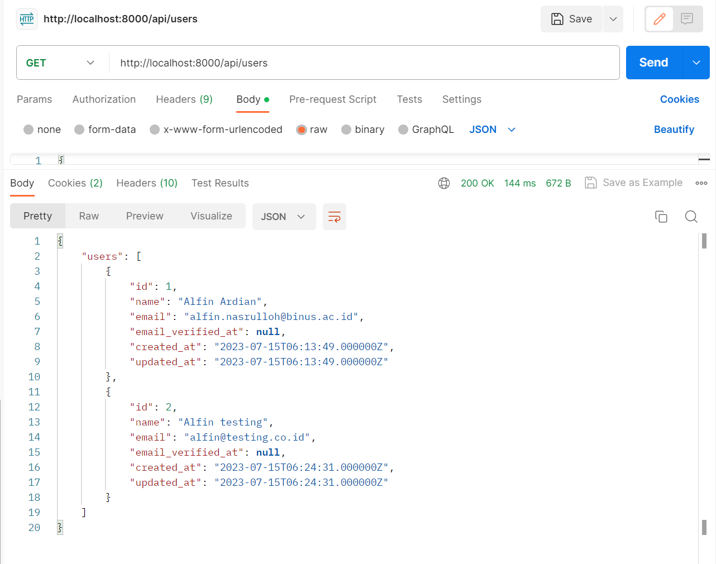Open the comments icon at top right

(687, 19)
